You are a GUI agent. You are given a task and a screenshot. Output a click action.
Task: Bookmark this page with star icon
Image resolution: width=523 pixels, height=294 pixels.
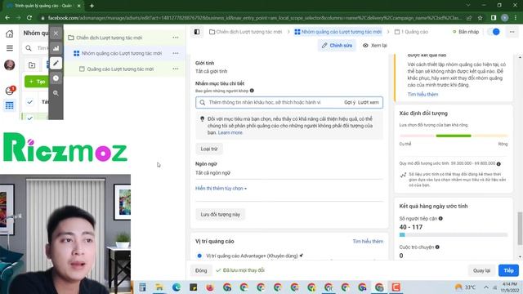480,18
